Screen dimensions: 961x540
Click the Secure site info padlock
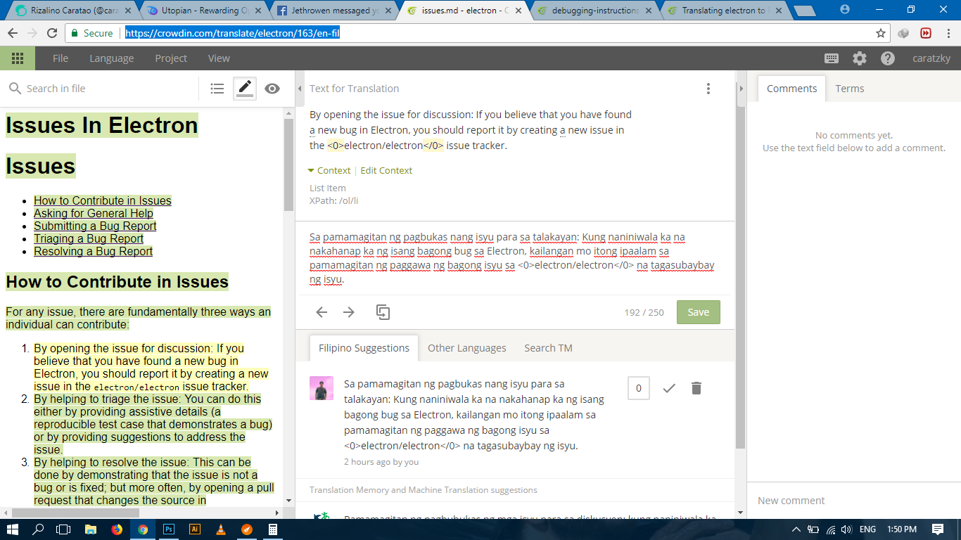pyautogui.click(x=75, y=33)
